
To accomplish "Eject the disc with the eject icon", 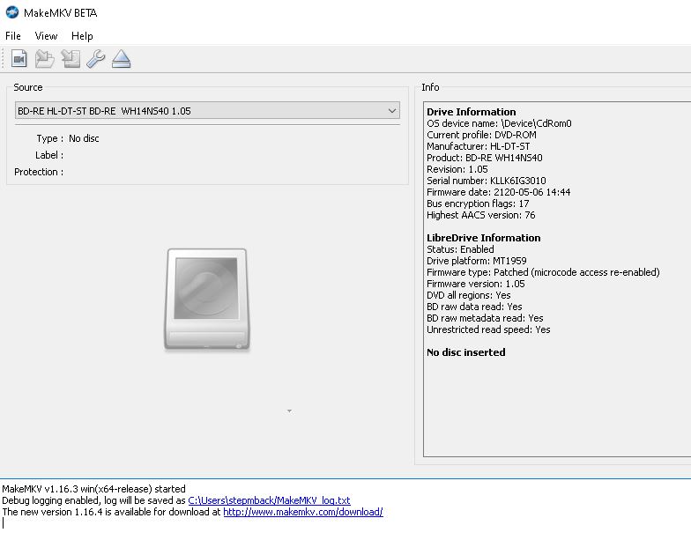I will (x=122, y=58).
